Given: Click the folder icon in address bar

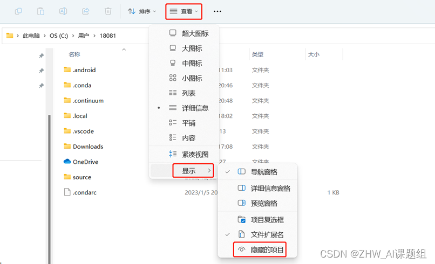Looking at the screenshot, I should tap(10, 36).
